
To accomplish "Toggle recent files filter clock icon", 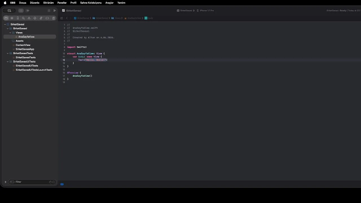I will pyautogui.click(x=50, y=182).
